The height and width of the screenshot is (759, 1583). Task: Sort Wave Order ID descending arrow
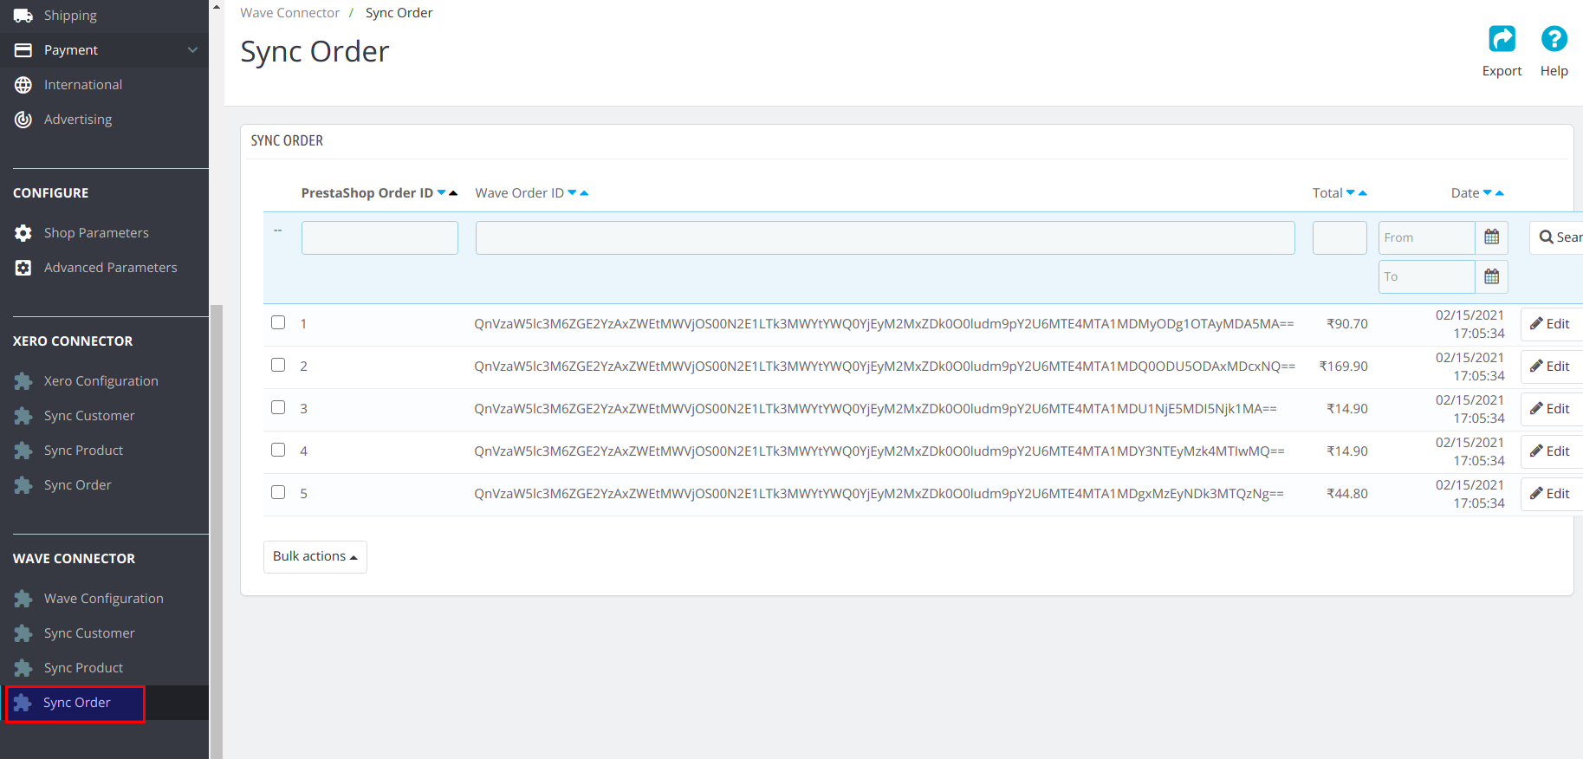pos(573,192)
